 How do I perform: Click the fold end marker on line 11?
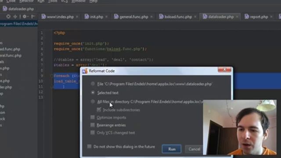[52, 87]
